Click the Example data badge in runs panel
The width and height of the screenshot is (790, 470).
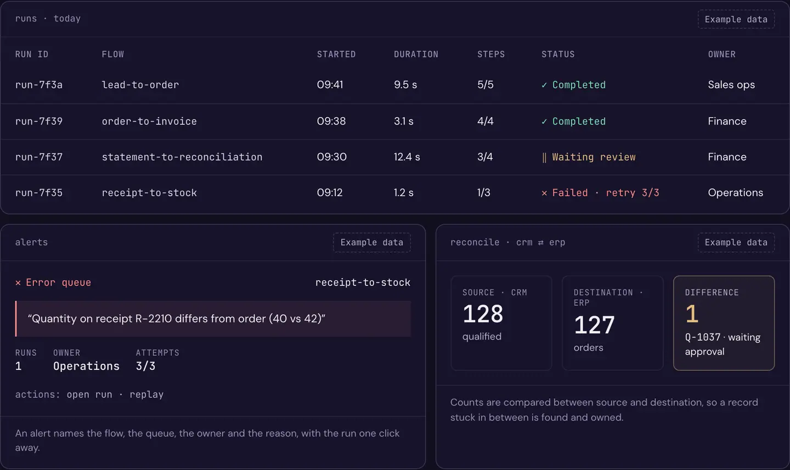coord(736,19)
